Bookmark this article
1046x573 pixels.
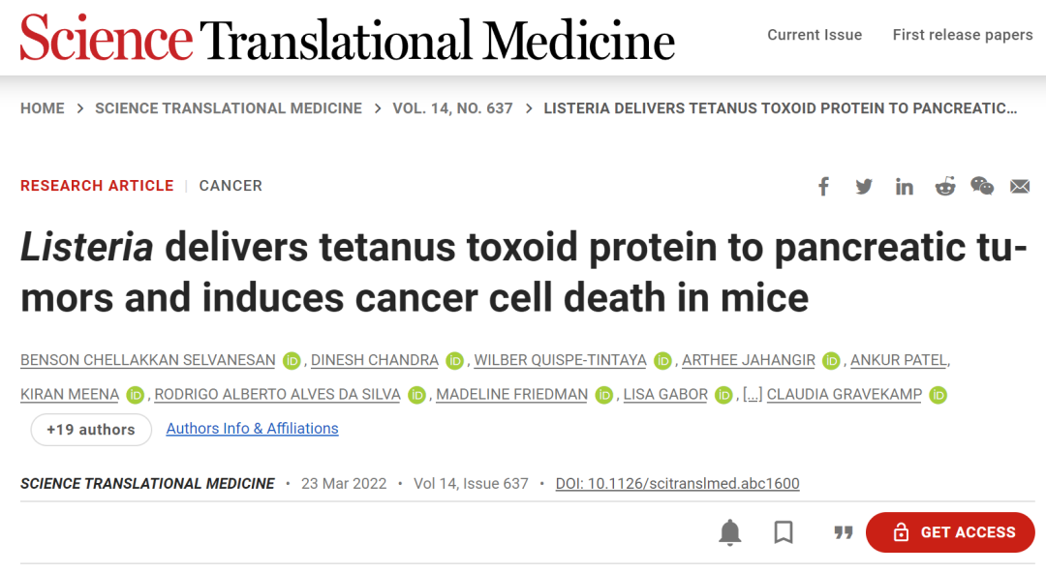coord(784,532)
